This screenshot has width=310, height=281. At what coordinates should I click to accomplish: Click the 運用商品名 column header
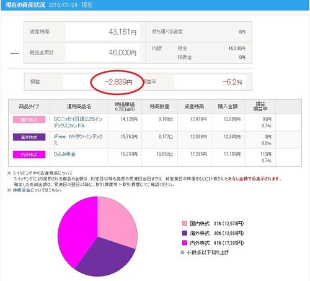[79, 106]
